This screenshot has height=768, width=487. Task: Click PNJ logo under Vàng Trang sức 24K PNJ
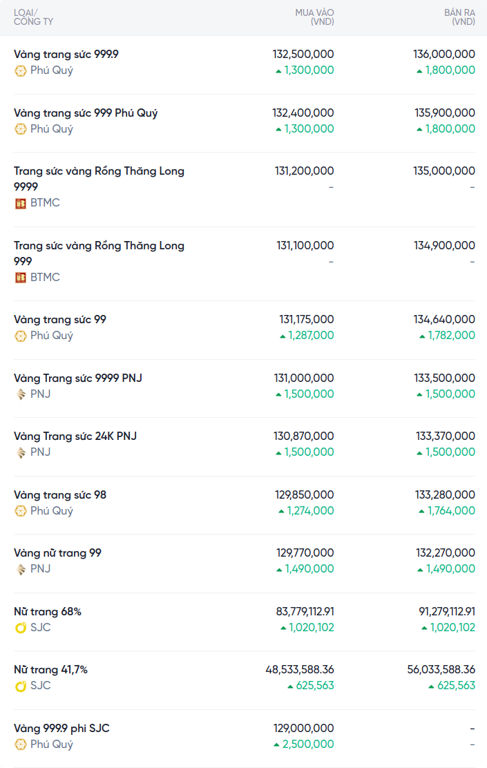(x=21, y=452)
